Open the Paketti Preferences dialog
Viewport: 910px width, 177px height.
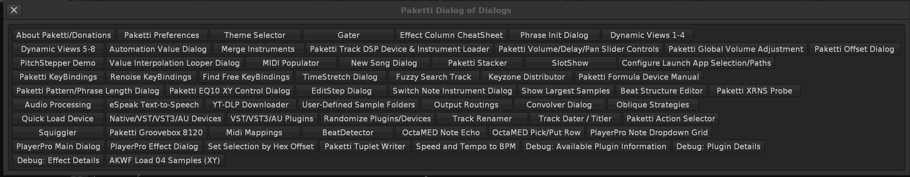(162, 35)
